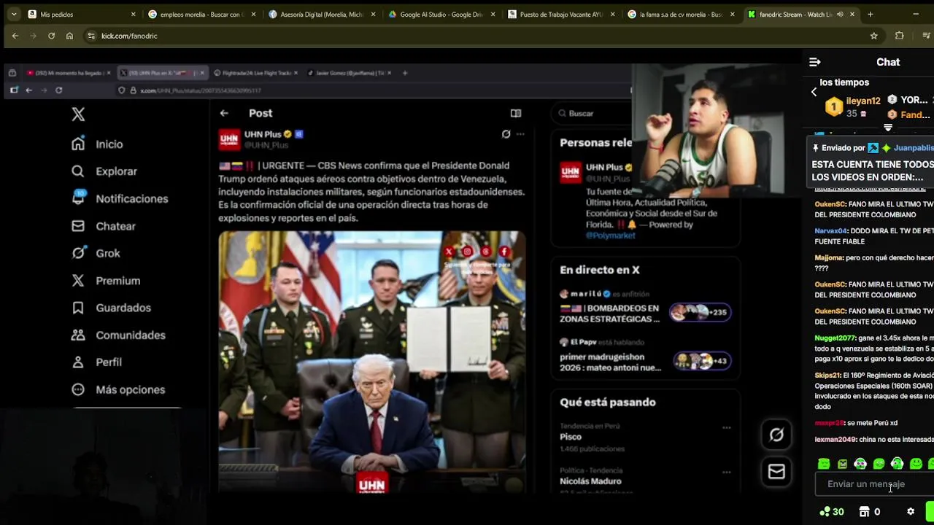Click the UHN Plus author name
This screenshot has height=525, width=934.
pos(263,134)
